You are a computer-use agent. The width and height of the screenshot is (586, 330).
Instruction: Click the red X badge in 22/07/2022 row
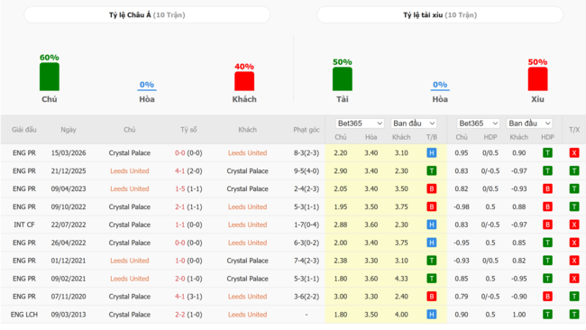574,225
